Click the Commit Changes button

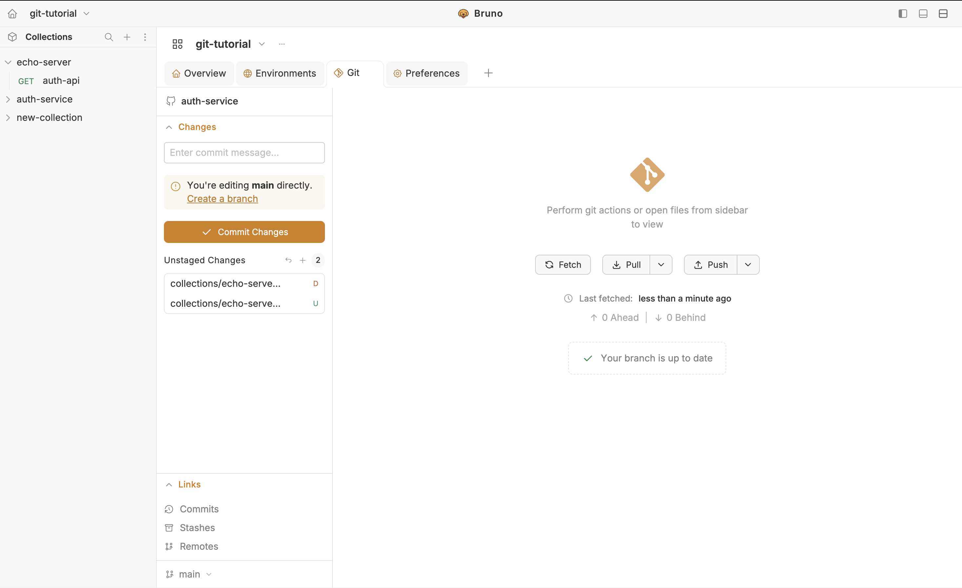click(x=244, y=232)
